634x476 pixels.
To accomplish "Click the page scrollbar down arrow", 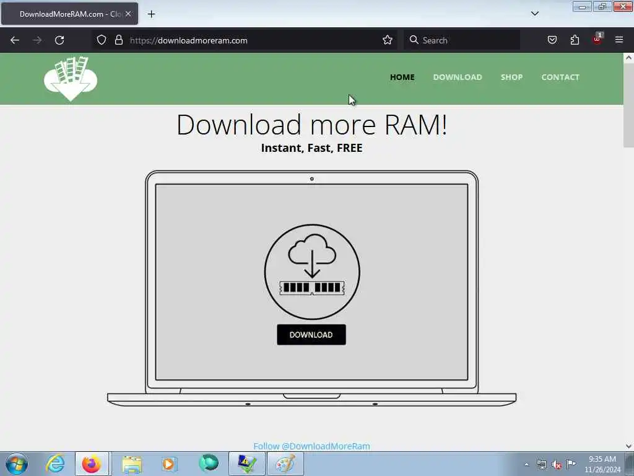I will tap(628, 446).
